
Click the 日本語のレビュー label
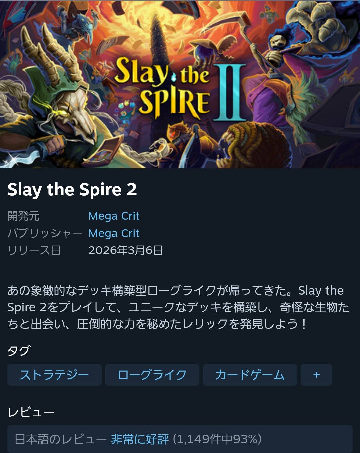[61, 439]
